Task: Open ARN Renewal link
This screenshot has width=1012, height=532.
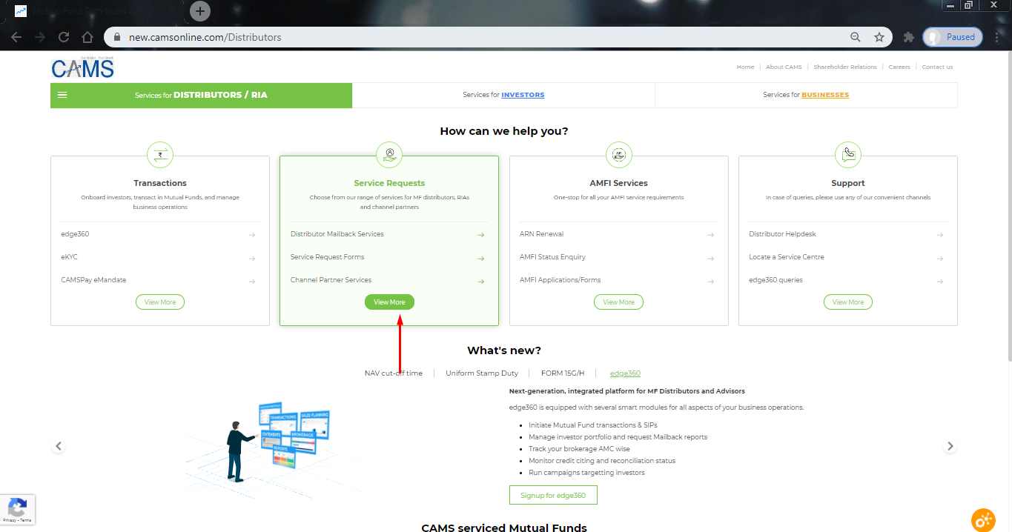Action: (542, 234)
